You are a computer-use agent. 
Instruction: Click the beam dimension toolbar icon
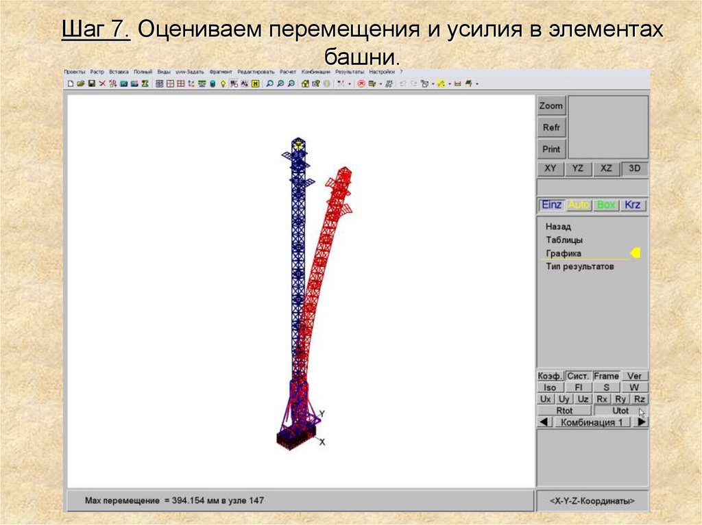pyautogui.click(x=457, y=84)
